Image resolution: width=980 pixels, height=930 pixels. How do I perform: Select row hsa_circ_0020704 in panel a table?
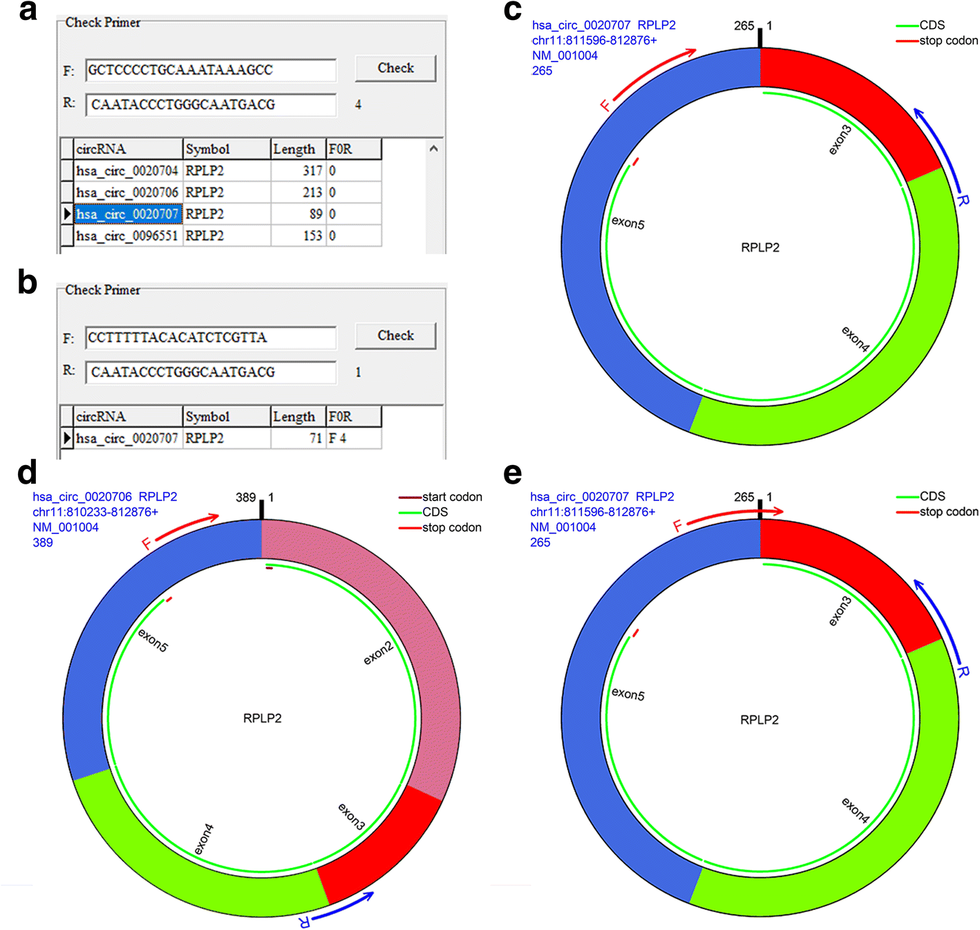[x=220, y=171]
